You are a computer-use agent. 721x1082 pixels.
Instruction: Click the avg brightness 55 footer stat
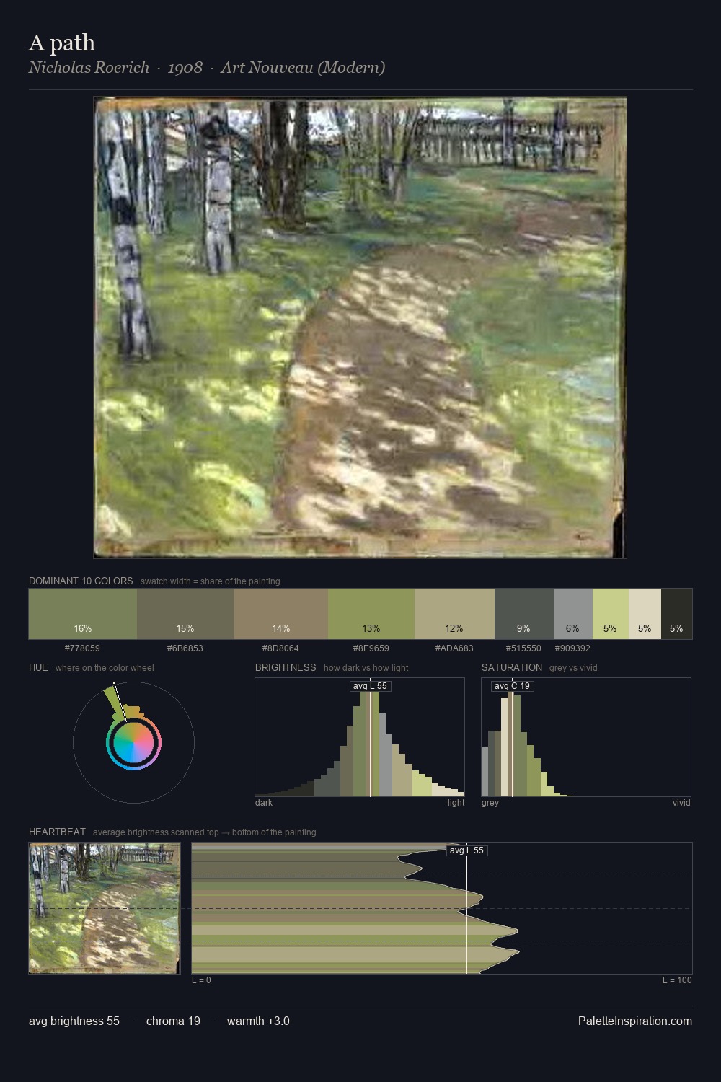(74, 1021)
